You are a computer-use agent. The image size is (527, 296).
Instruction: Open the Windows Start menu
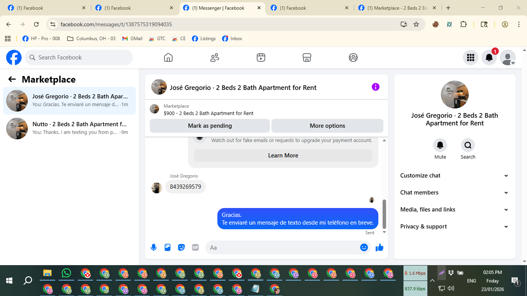point(9,281)
